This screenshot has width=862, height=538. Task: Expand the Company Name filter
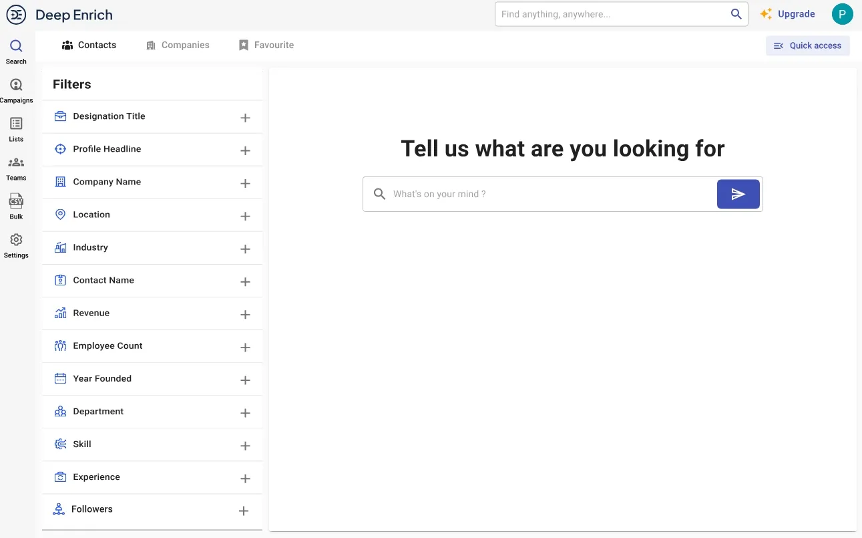tap(245, 183)
